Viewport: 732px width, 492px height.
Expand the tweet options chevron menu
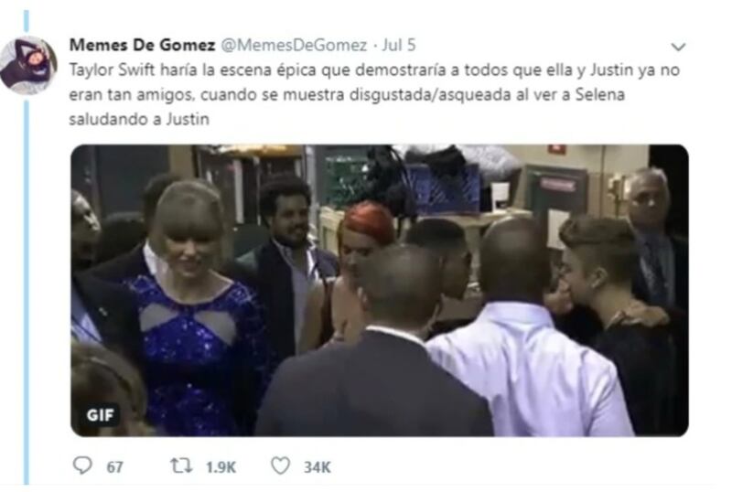[678, 47]
